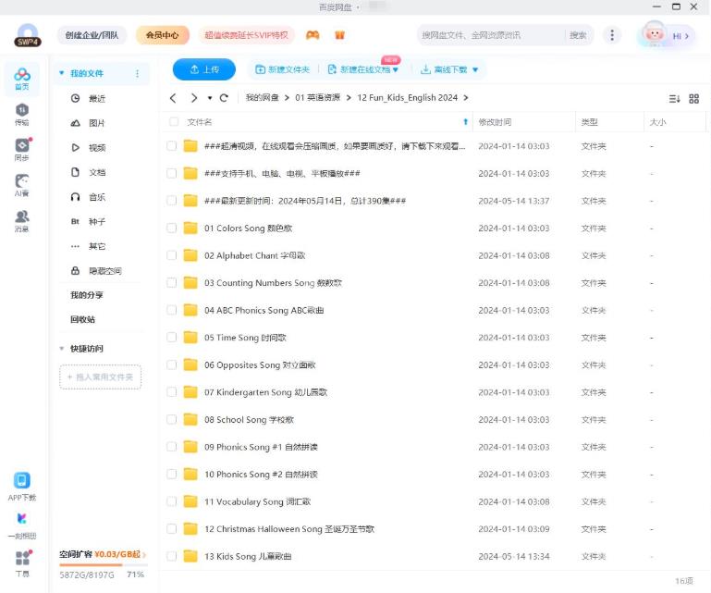The height and width of the screenshot is (593, 711).
Task: Click 创建企业/团队 button
Action: click(92, 35)
